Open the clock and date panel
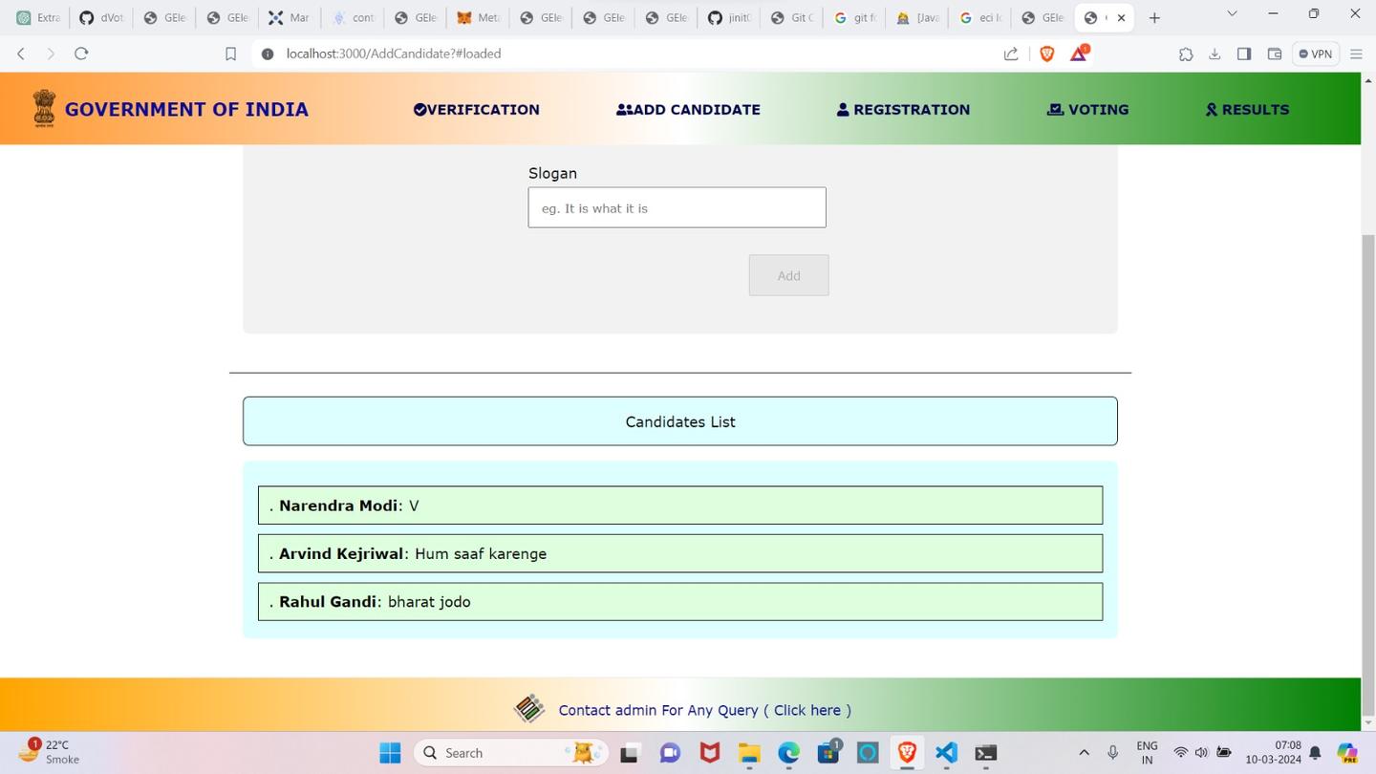Image resolution: width=1376 pixels, height=774 pixels. (x=1274, y=753)
